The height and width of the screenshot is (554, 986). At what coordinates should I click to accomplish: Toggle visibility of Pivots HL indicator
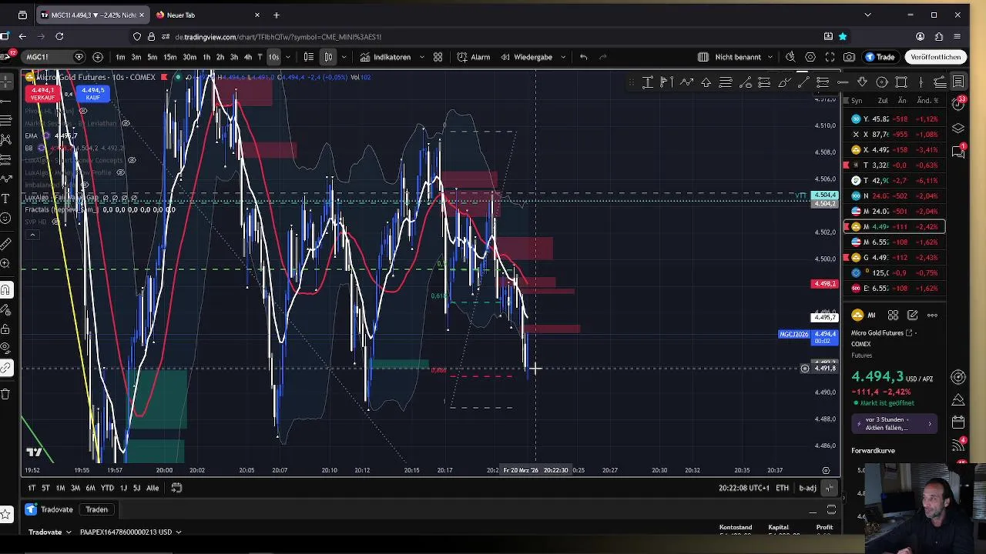coord(83,111)
